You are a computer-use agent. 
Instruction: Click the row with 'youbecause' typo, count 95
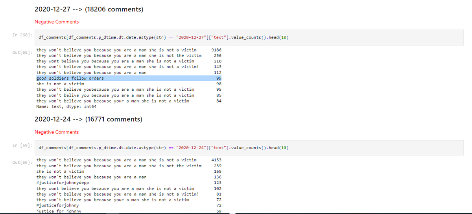[129, 90]
